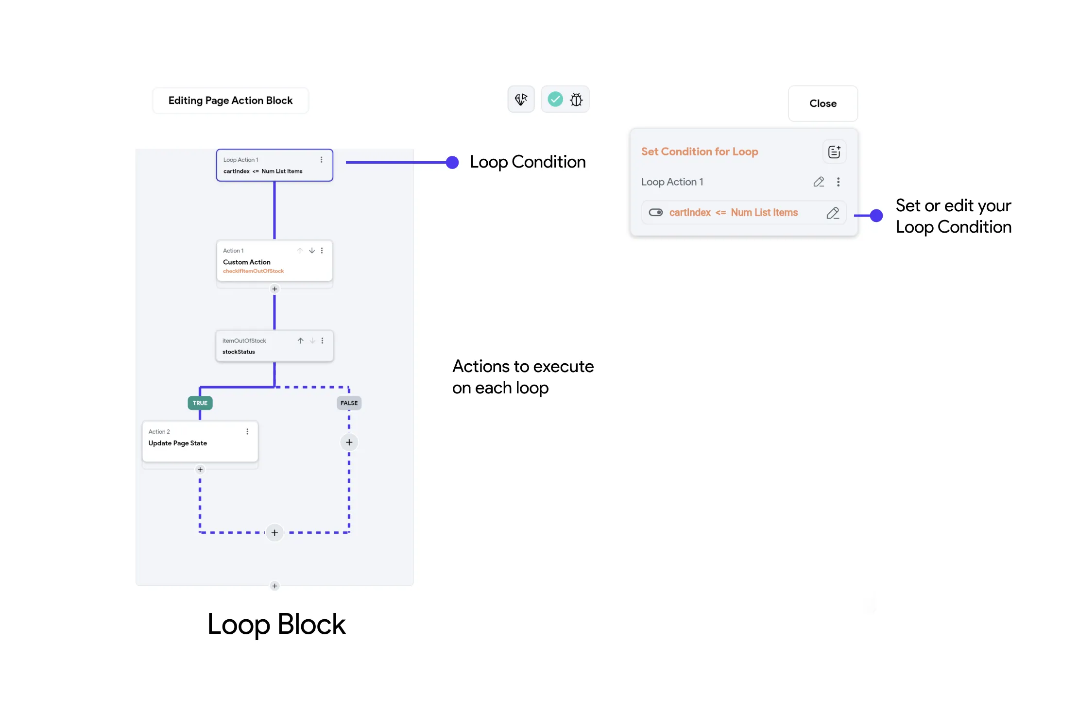Image resolution: width=1079 pixels, height=712 pixels.
Task: Open three-dot menu on Action 1 node
Action: tap(322, 251)
